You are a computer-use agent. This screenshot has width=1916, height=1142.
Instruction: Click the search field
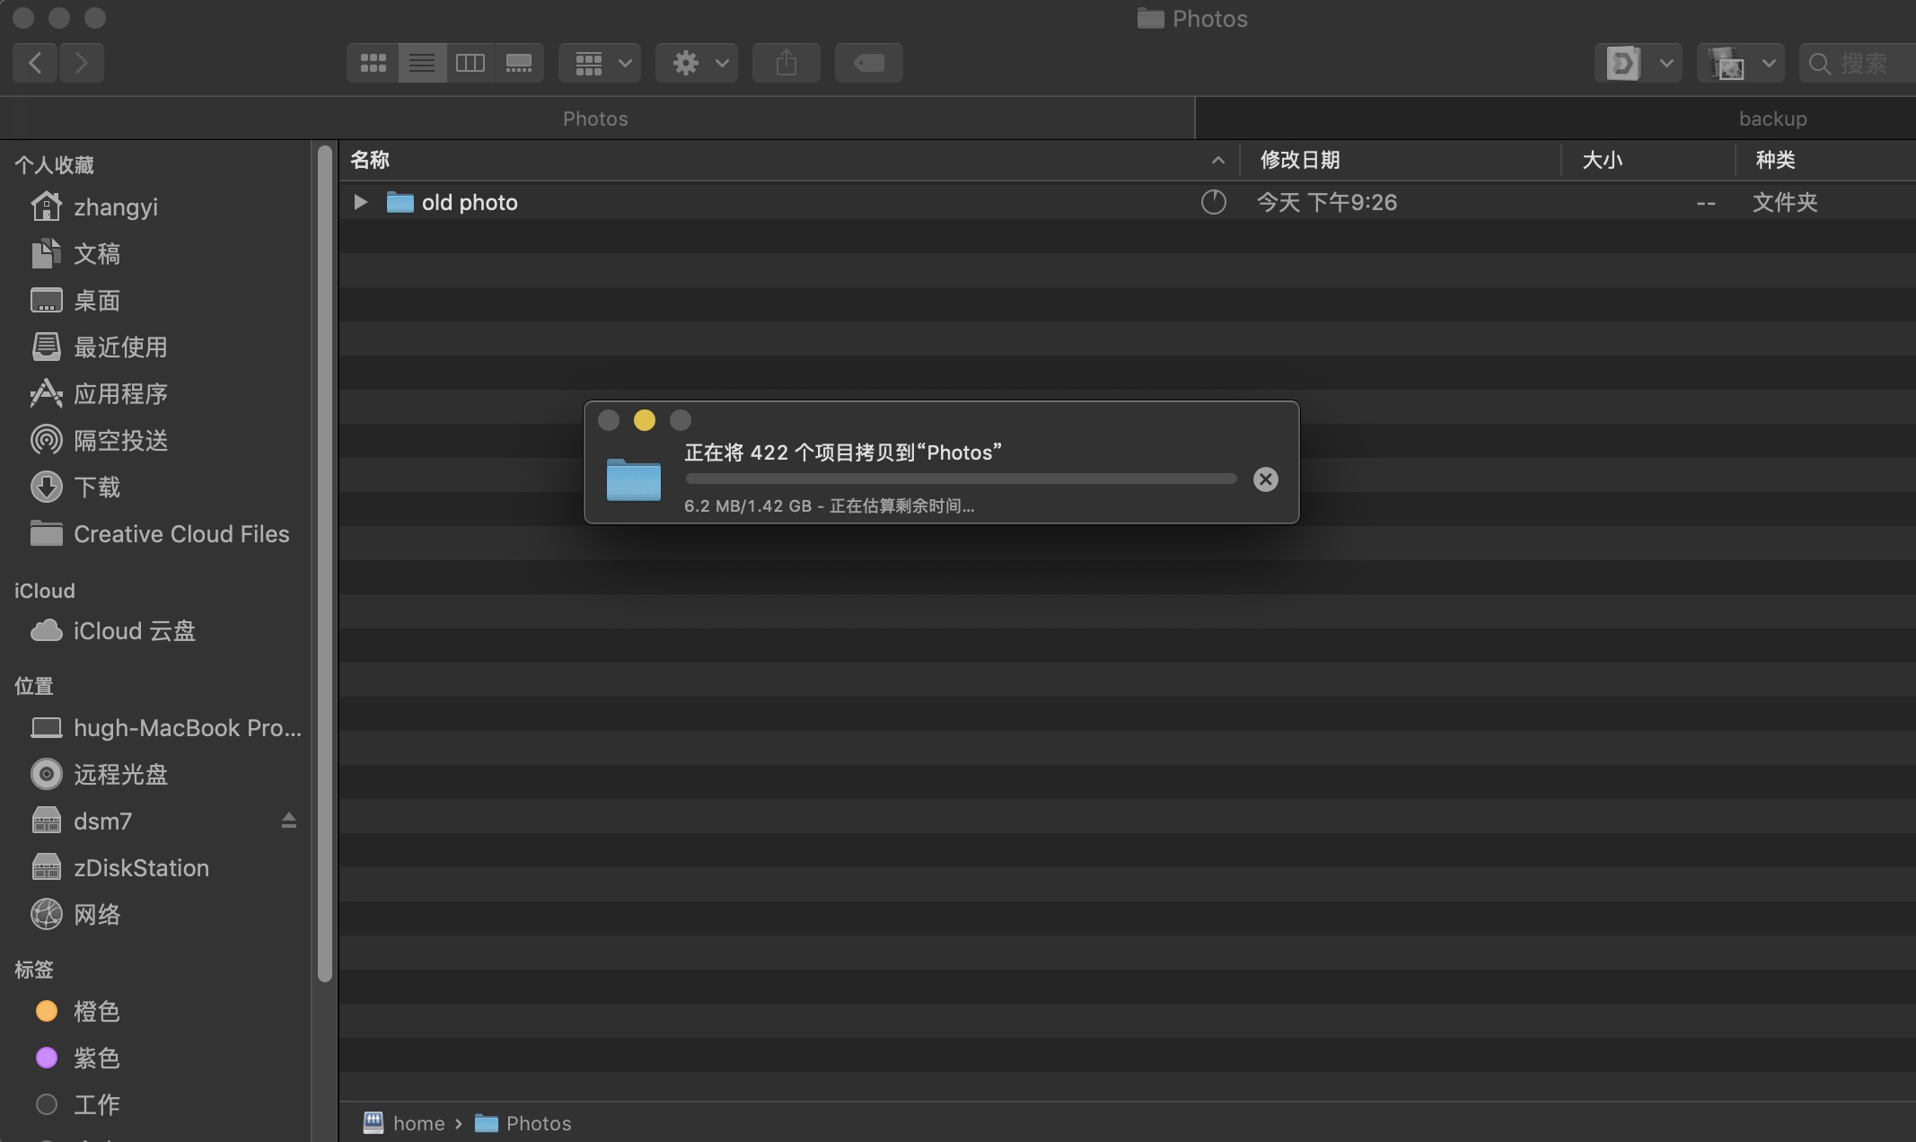1859,63
